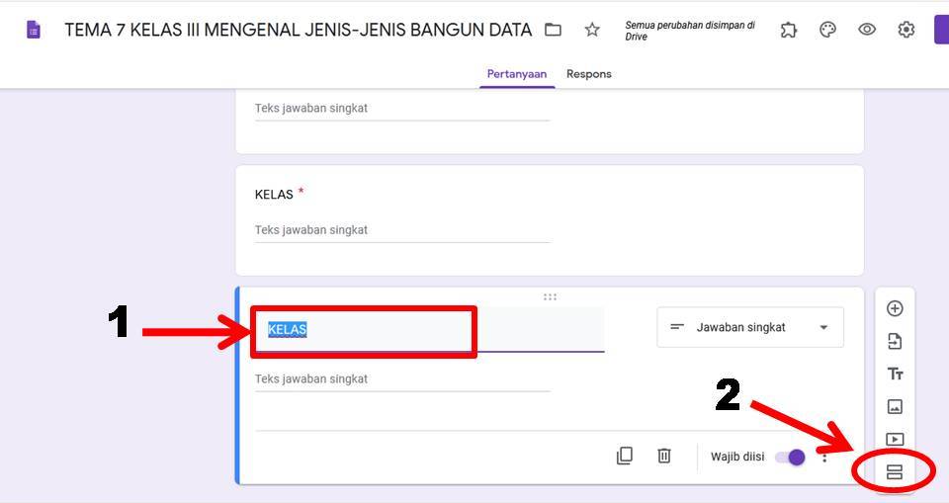
Task: Add a new section
Action: (x=895, y=471)
